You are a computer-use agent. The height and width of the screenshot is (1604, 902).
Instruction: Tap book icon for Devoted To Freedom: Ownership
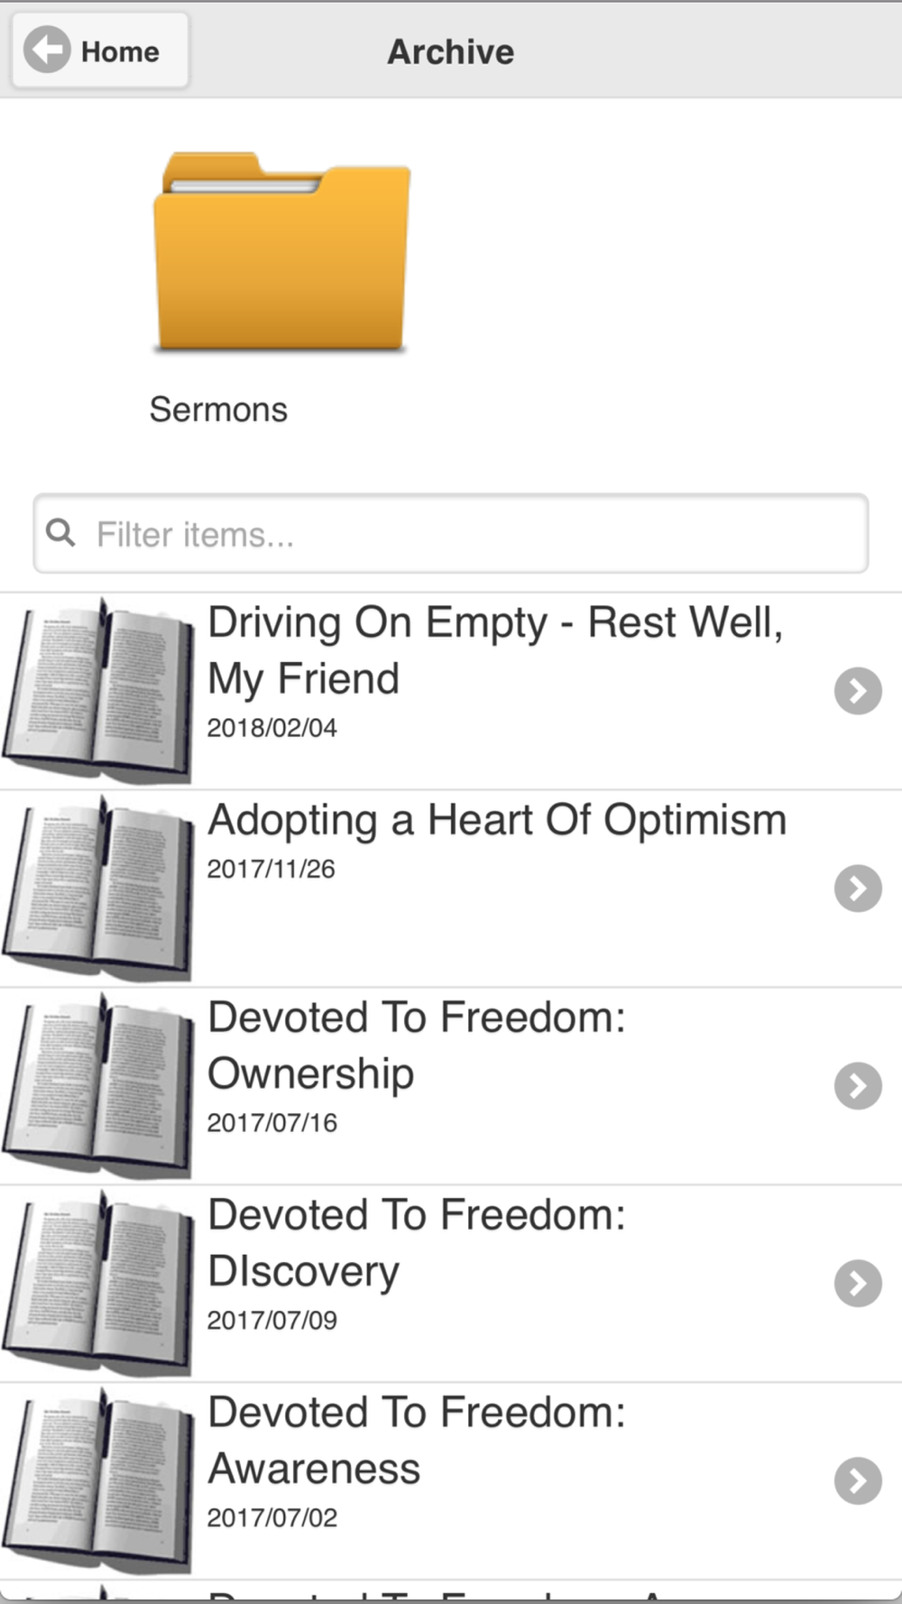pyautogui.click(x=97, y=1085)
